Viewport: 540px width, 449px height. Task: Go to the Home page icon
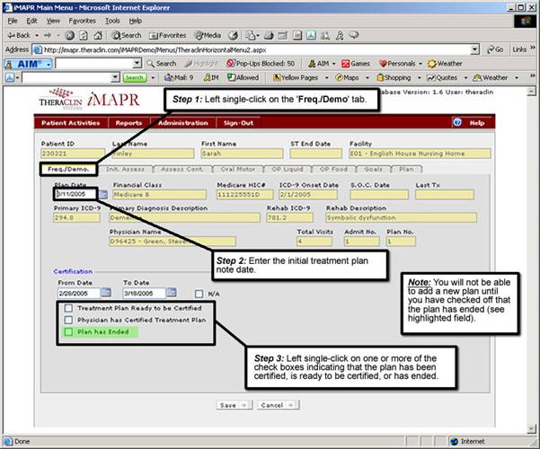point(98,35)
